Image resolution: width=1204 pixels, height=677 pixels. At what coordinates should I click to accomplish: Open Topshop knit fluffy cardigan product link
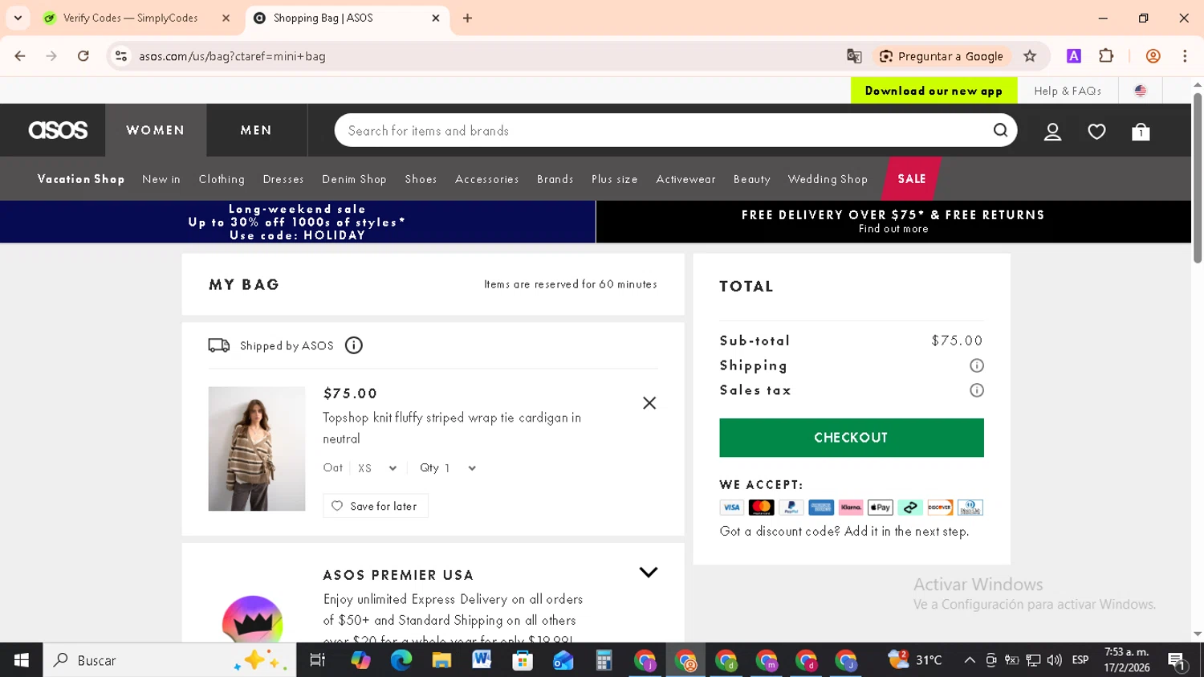click(x=452, y=428)
